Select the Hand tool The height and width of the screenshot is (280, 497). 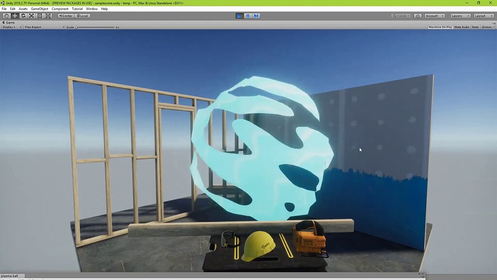tap(6, 16)
